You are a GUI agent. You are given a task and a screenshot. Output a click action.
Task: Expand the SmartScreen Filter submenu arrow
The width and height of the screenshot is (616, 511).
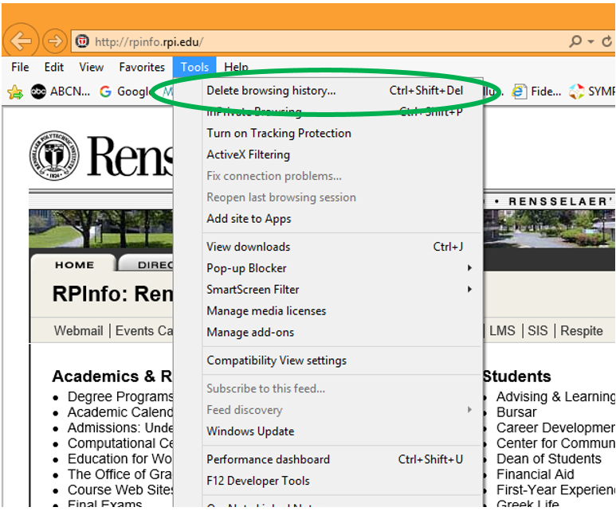click(469, 290)
